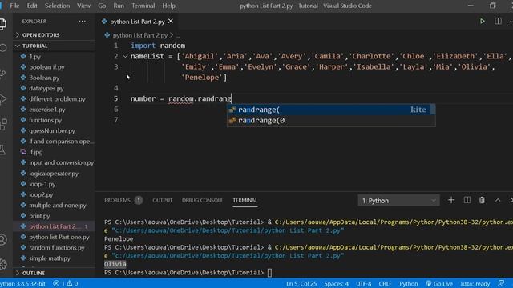This screenshot has height=288, width=513.
Task: Switch to the PROBLEMS panel tab
Action: [123, 200]
